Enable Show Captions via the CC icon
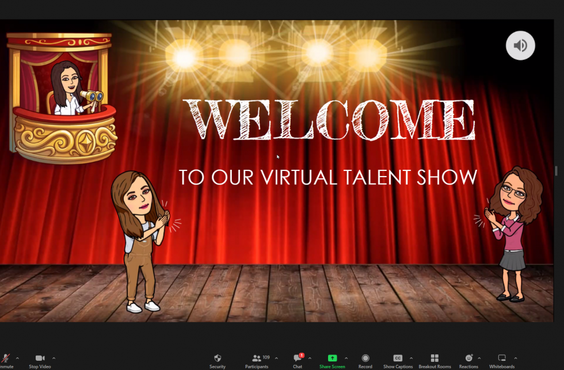The width and height of the screenshot is (564, 370). (397, 357)
